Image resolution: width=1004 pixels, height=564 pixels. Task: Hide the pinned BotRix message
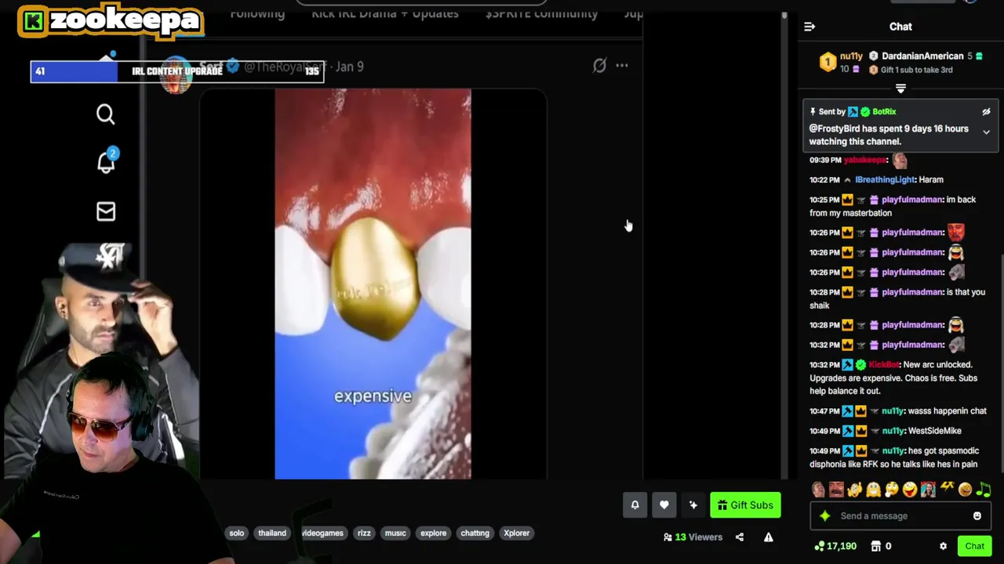click(986, 112)
